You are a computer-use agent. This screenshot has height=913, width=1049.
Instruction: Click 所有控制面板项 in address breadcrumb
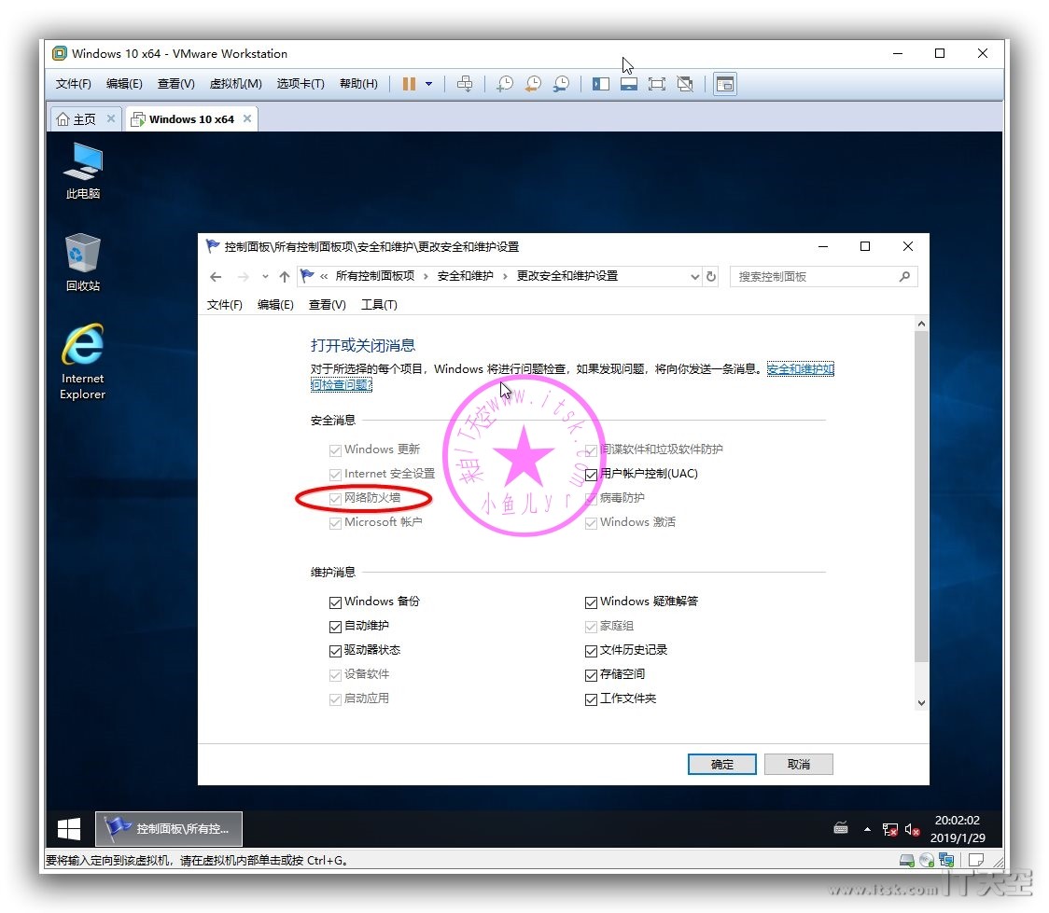[374, 276]
